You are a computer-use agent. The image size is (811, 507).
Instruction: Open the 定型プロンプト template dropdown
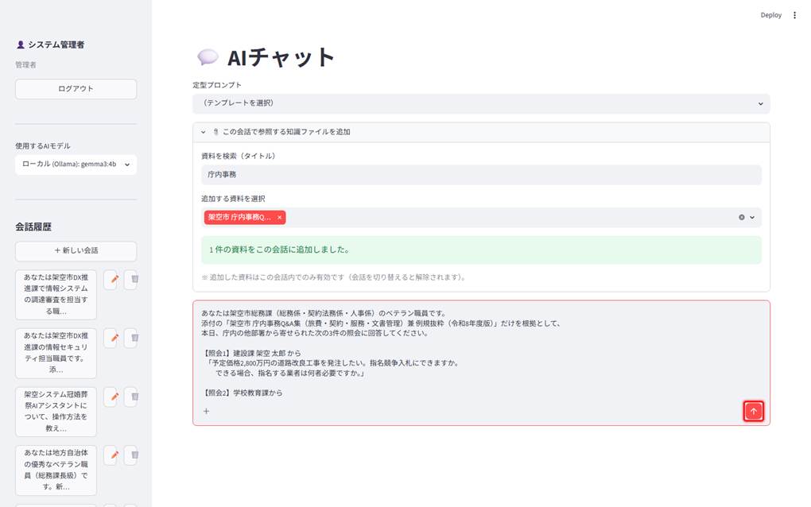coord(481,103)
